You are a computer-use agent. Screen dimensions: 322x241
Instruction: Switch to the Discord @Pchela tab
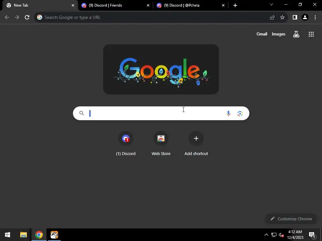191,5
